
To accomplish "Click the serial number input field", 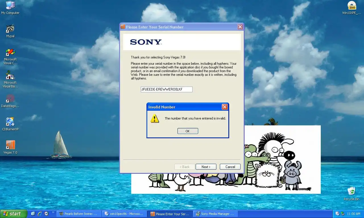I will tap(167, 89).
